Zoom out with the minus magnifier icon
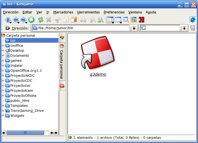Viewport: 198px width, 143px height. [x=101, y=20]
